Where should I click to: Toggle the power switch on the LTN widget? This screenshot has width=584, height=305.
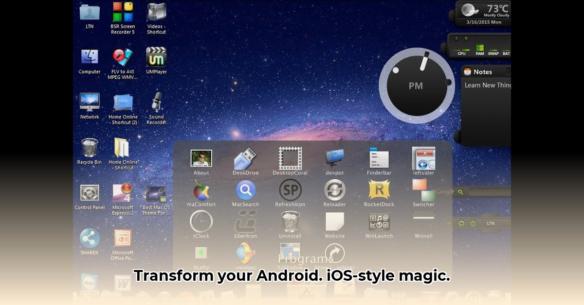pos(472,223)
